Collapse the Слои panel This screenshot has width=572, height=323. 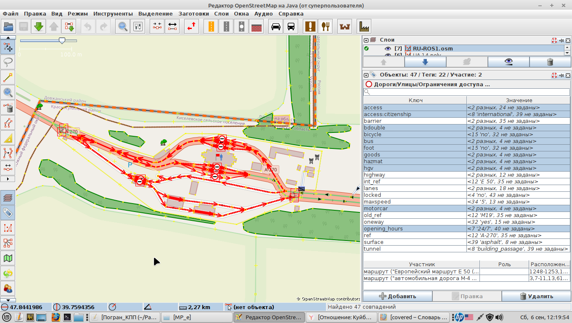[x=366, y=40]
